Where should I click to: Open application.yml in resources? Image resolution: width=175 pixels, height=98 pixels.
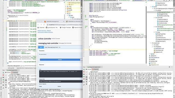pyautogui.click(x=159, y=48)
